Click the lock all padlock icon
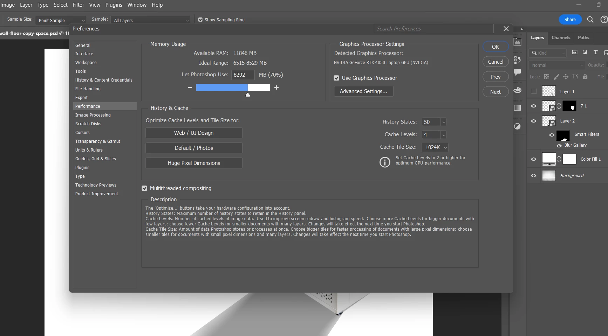 pos(585,77)
